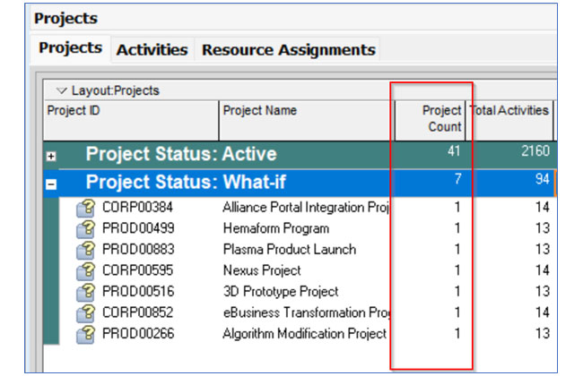This screenshot has width=583, height=376.
Task: Select the icon for CORP00852 project
Action: 87,312
